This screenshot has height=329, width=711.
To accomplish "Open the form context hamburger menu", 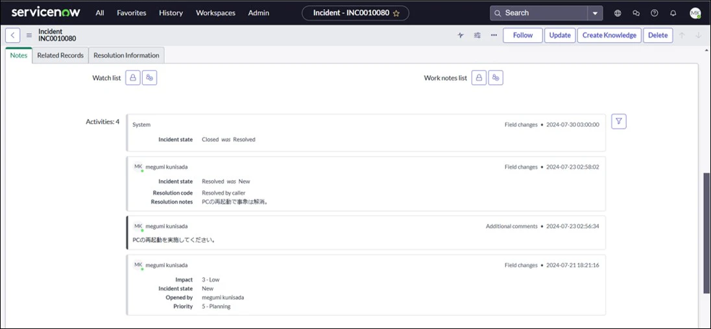I will pos(29,36).
